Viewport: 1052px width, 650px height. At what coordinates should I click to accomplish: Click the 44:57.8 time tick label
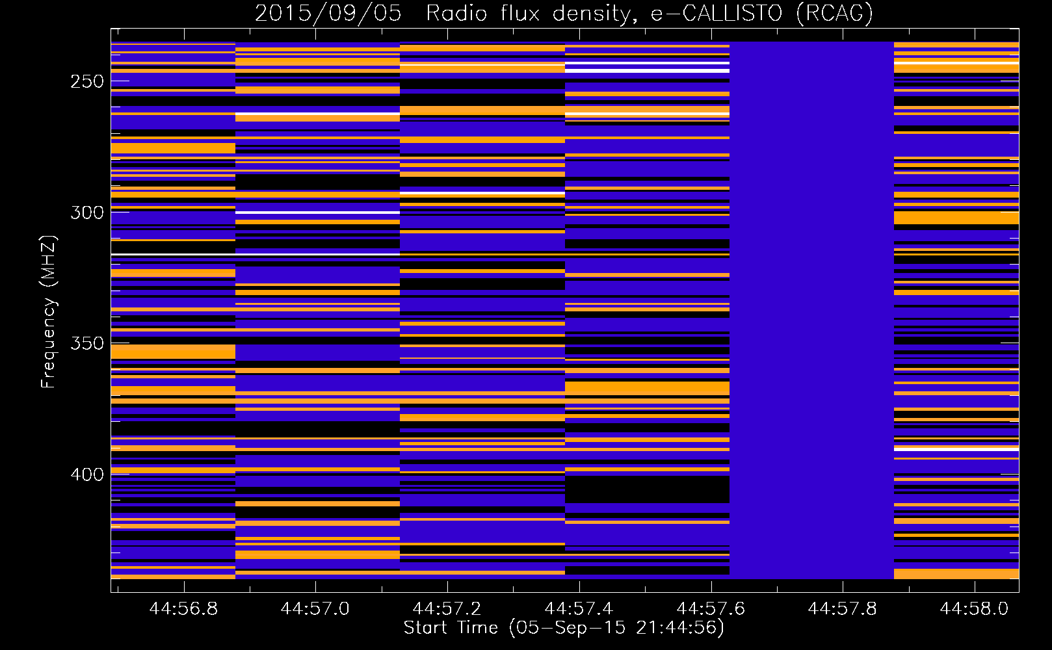point(843,609)
